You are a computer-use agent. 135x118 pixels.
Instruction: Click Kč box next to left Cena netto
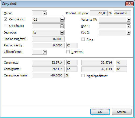pyautogui.click(x=72, y=62)
